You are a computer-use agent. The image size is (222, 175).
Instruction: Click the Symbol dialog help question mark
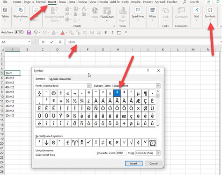click(148, 70)
